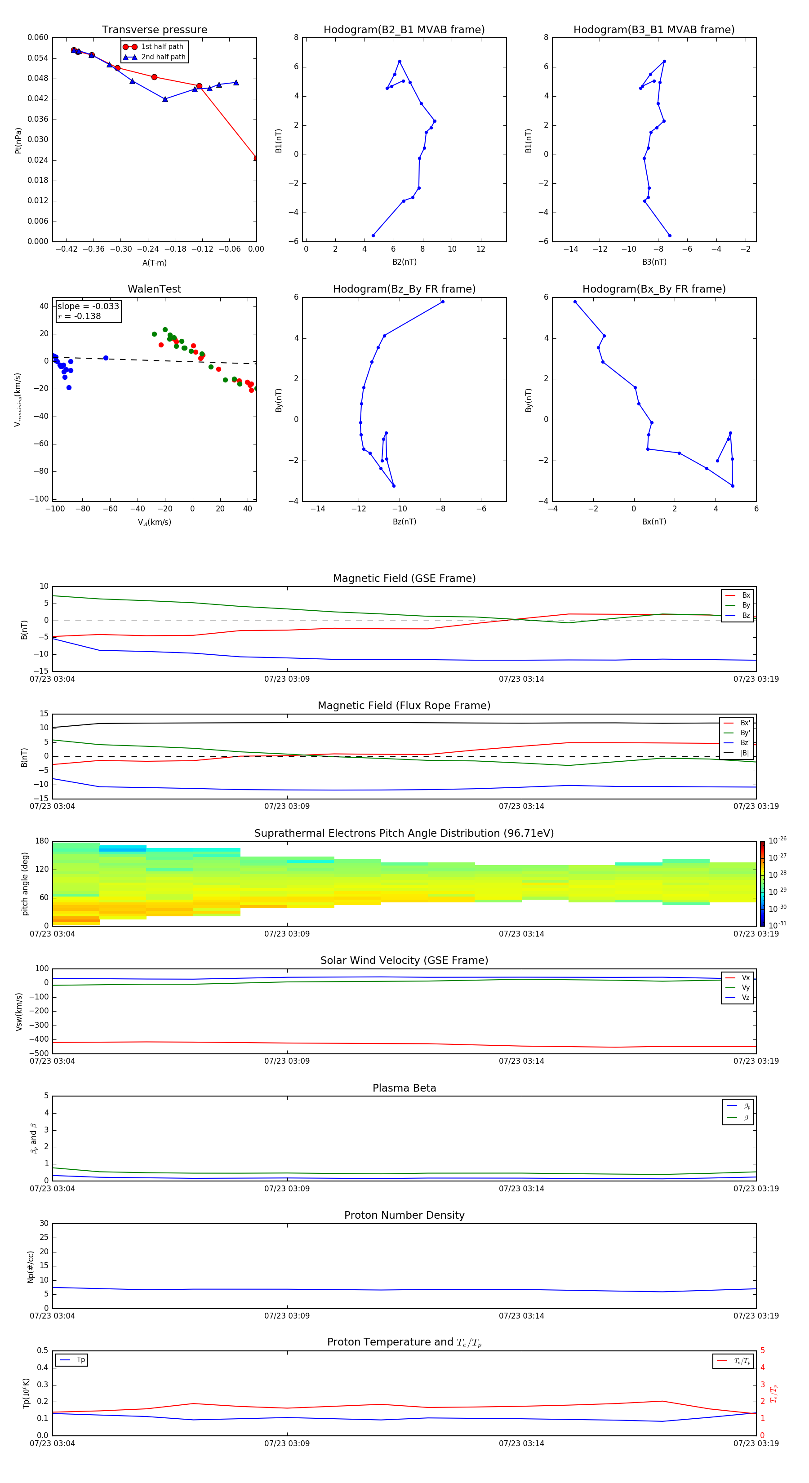Click the Np(#/cc) y-axis label

tap(31, 1266)
